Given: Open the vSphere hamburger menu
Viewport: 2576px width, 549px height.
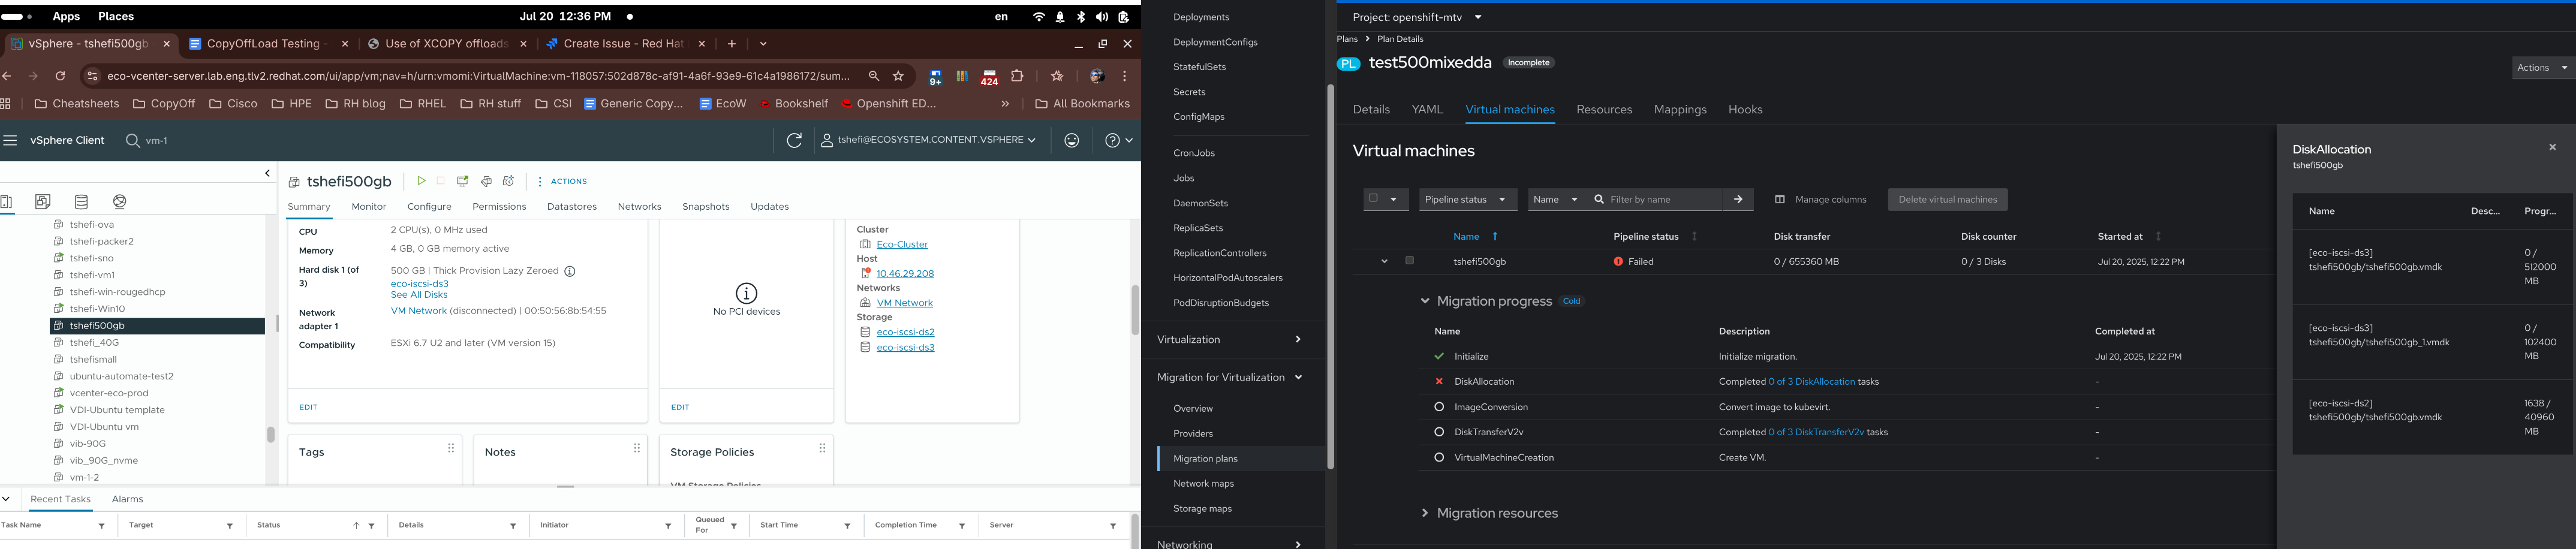Looking at the screenshot, I should [x=11, y=141].
